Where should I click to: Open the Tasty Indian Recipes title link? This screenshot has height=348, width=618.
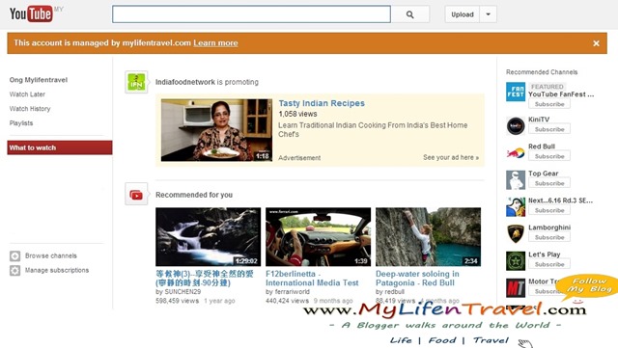pos(322,103)
